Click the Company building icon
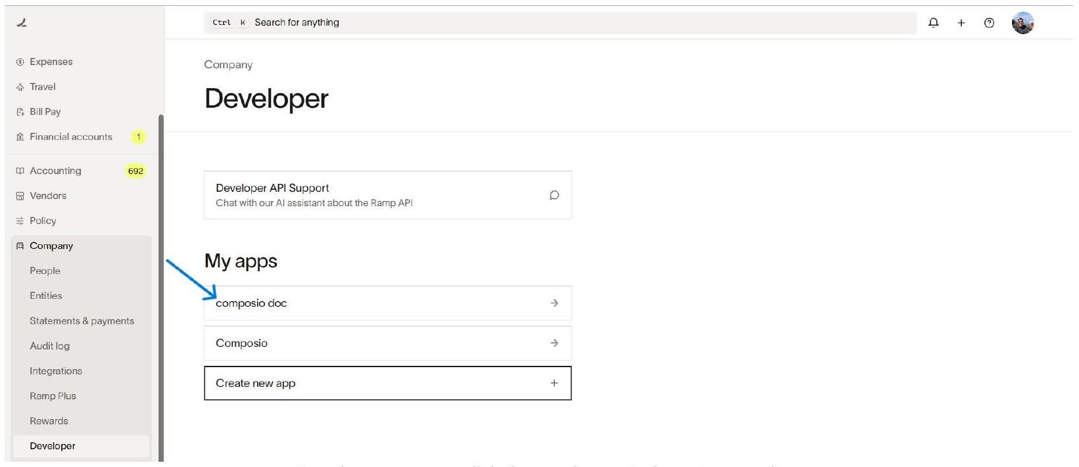1079x467 pixels. [x=20, y=246]
